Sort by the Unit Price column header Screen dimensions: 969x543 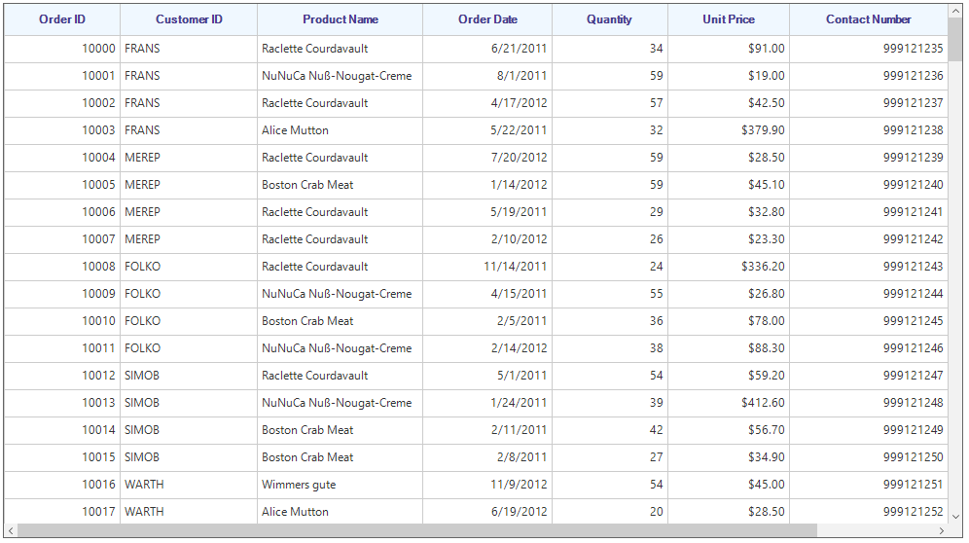pos(729,19)
